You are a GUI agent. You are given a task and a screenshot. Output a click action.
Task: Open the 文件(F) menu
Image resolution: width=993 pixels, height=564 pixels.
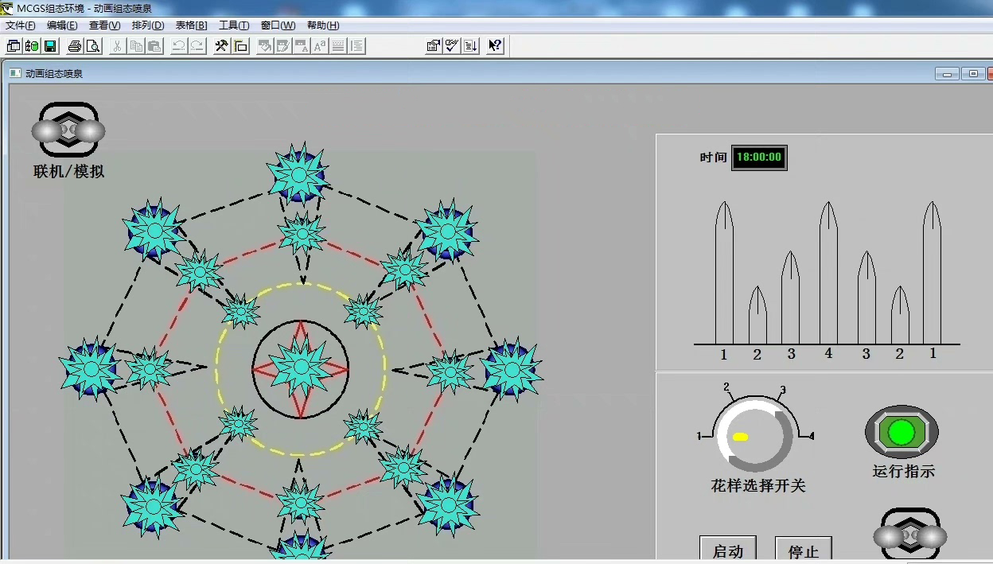click(20, 25)
